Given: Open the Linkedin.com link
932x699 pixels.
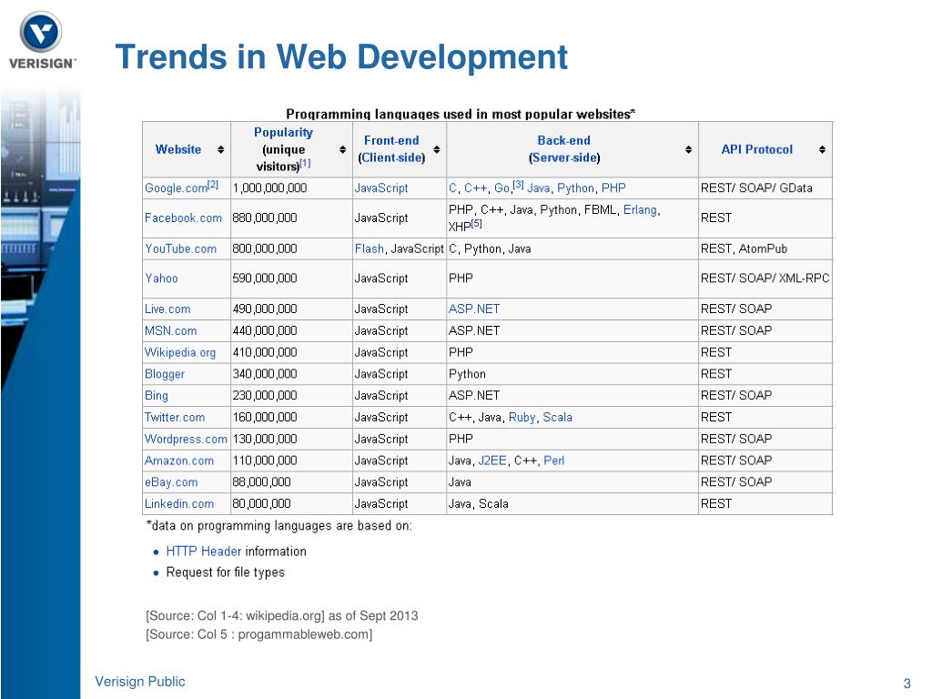Looking at the screenshot, I should click(x=179, y=503).
